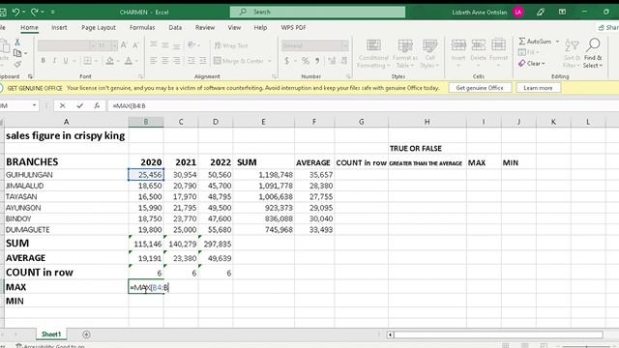Click the Sheet1 worksheet tab
619x348 pixels.
[51, 334]
